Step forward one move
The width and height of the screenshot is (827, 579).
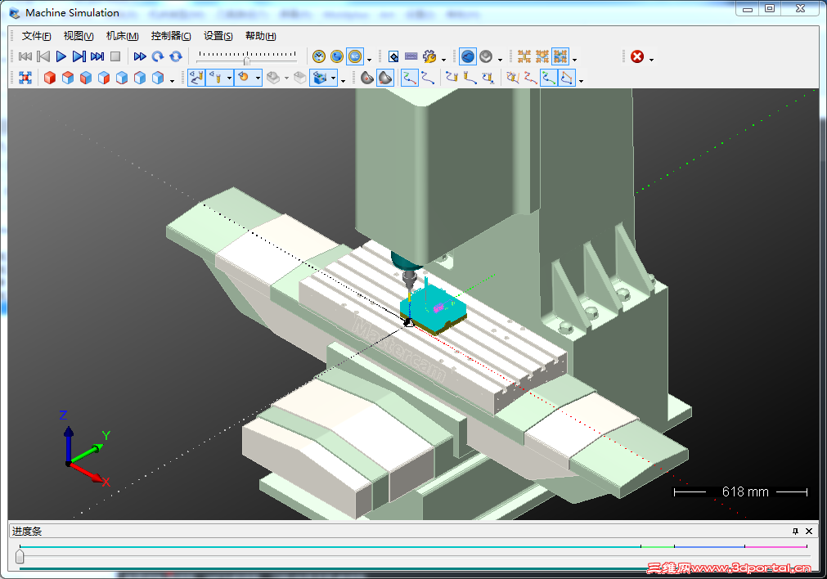(x=79, y=56)
